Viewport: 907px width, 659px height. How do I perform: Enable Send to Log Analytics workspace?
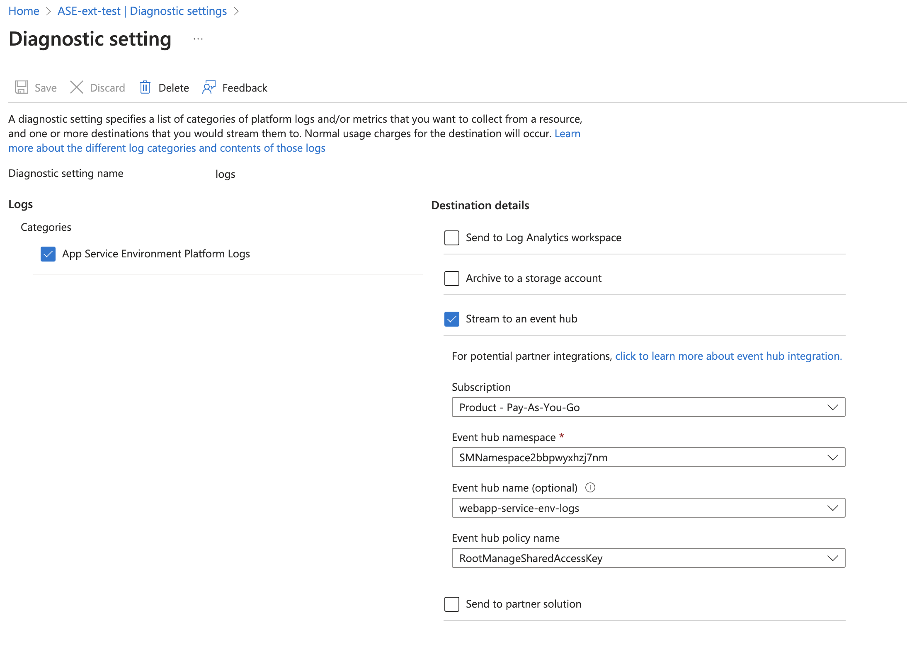coord(451,237)
